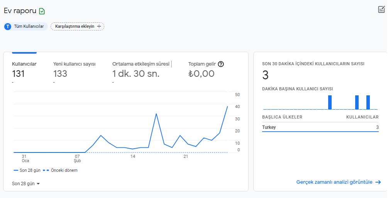This screenshot has height=198, width=388.
Task: Open the customize report icon at top right
Action: [x=381, y=9]
